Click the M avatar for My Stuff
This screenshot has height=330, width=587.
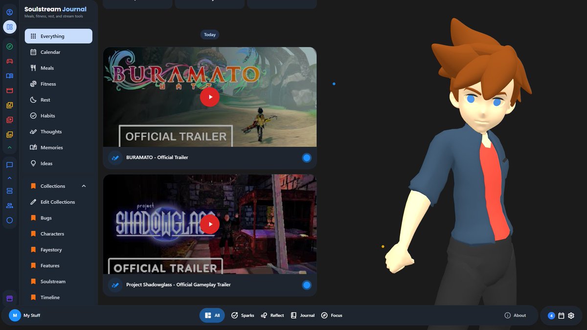[x=15, y=315]
